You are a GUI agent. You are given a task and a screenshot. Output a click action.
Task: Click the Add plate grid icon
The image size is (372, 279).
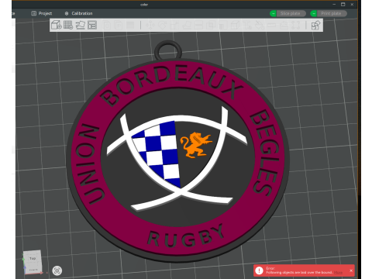pos(68,25)
